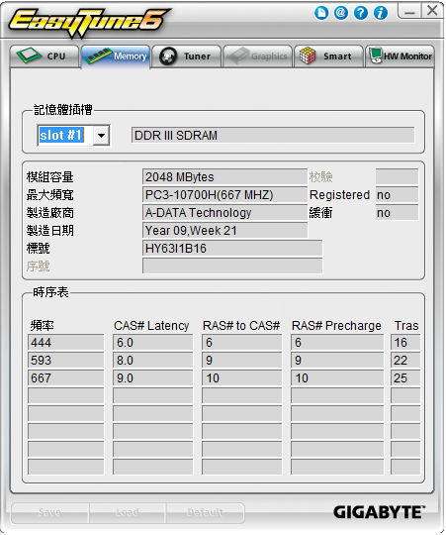
Task: Click the RAS# Precharge column header
Action: pyautogui.click(x=336, y=326)
